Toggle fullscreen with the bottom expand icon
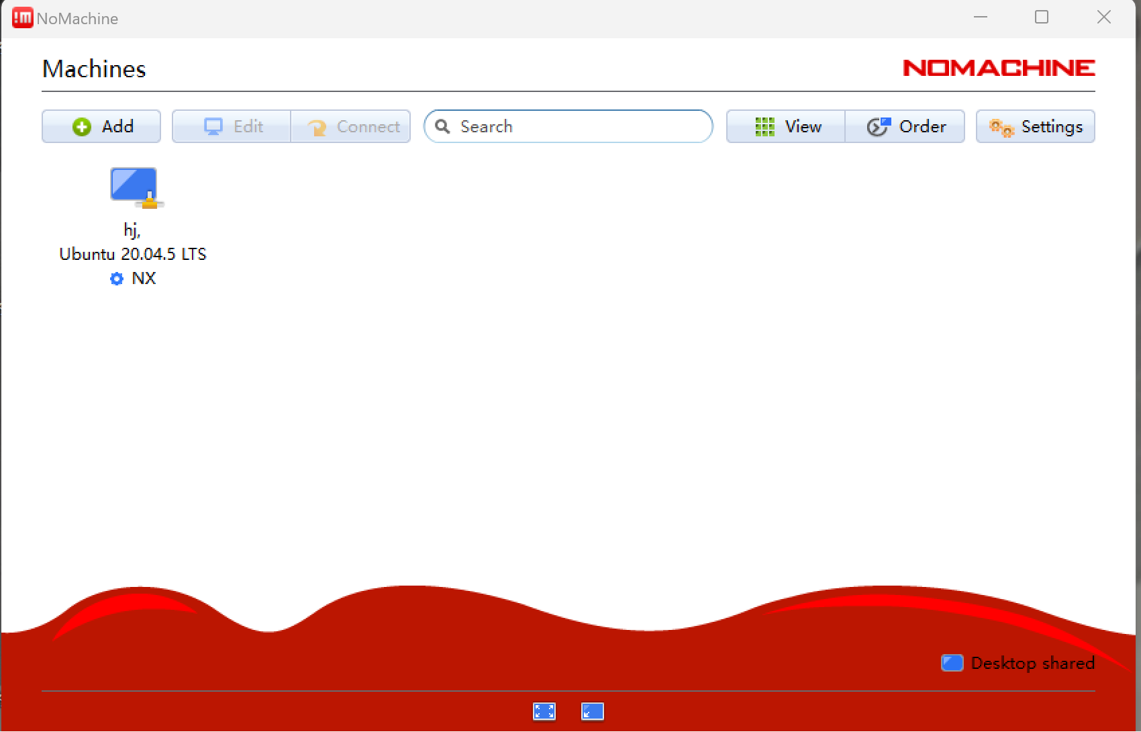The width and height of the screenshot is (1141, 732). pos(544,711)
